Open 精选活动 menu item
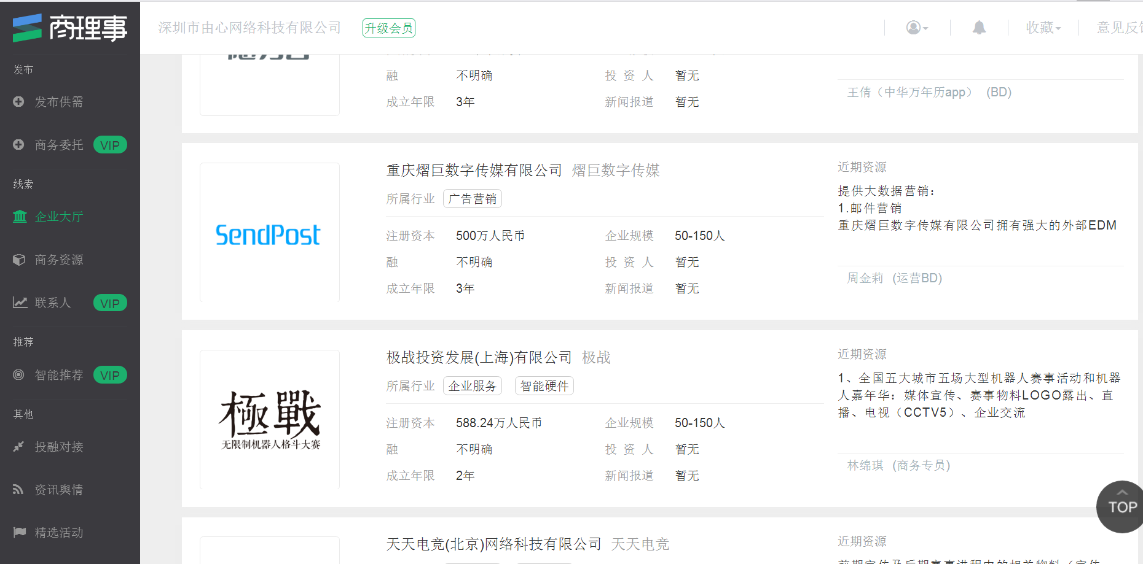The image size is (1143, 564). (59, 533)
